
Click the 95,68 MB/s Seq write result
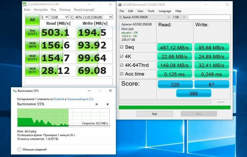211,48
